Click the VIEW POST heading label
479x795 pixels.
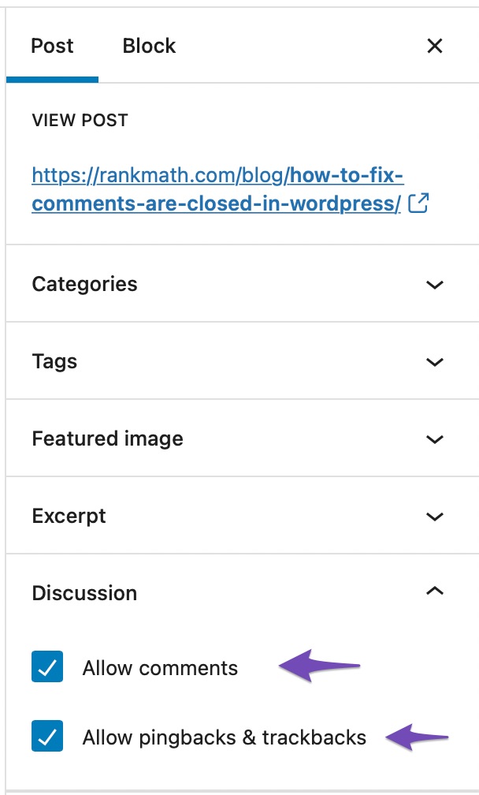click(x=80, y=120)
